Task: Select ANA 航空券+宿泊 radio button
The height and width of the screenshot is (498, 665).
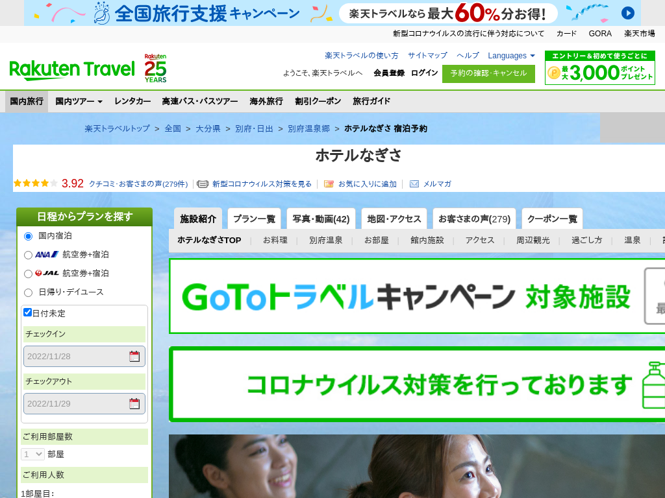Action: click(28, 255)
